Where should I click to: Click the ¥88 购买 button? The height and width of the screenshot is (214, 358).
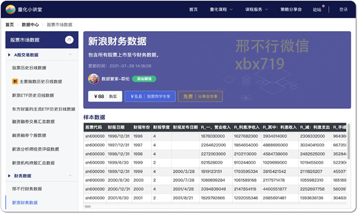click(x=105, y=97)
